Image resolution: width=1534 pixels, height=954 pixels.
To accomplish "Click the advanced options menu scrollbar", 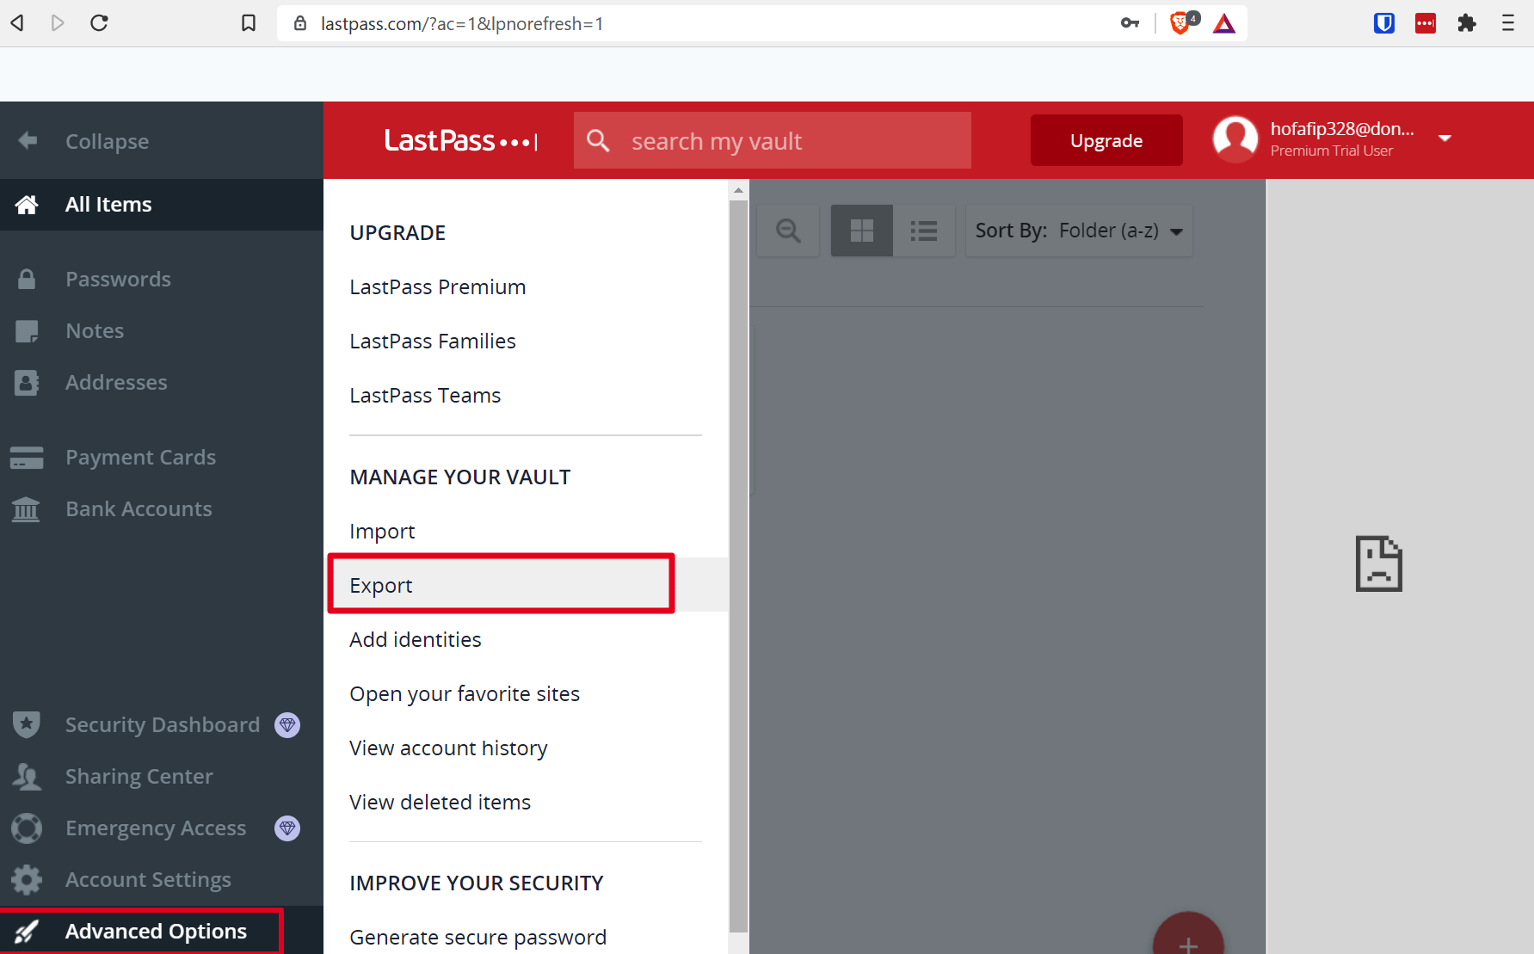I will coord(738,559).
